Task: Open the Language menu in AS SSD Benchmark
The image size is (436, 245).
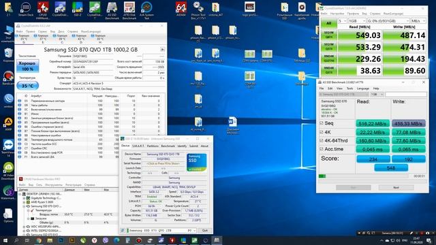Action: point(363,88)
